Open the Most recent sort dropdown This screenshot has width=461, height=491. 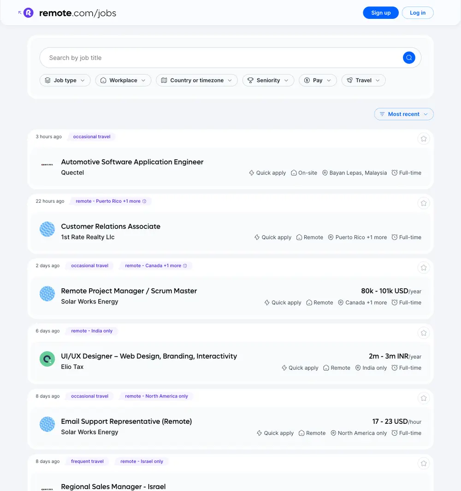pos(404,114)
